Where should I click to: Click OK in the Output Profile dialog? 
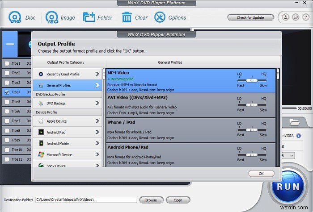pos(261,174)
